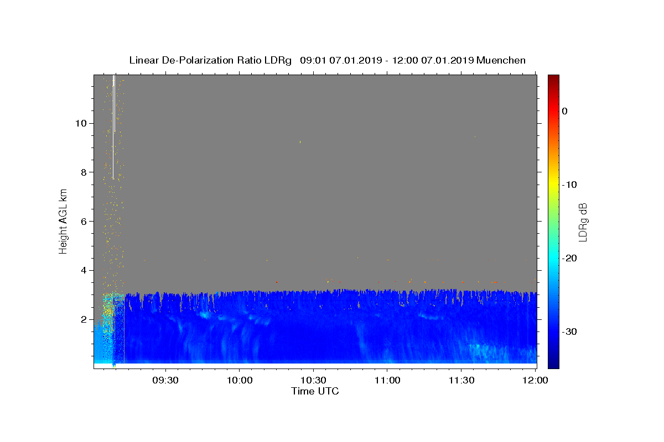Click the colorbar value -30

tap(569, 331)
